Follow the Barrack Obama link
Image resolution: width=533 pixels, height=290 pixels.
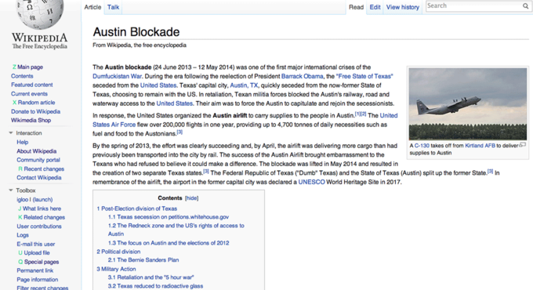click(303, 76)
